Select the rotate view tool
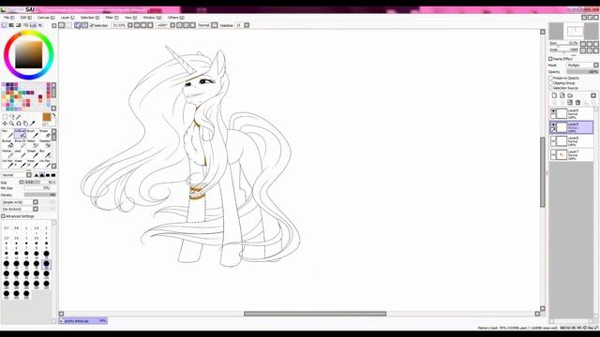This screenshot has height=337, width=600. (x=19, y=124)
